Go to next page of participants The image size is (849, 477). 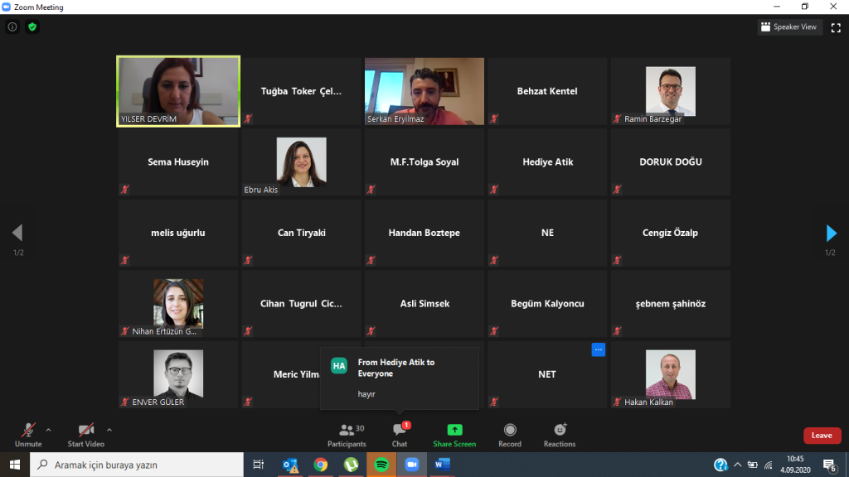(831, 233)
